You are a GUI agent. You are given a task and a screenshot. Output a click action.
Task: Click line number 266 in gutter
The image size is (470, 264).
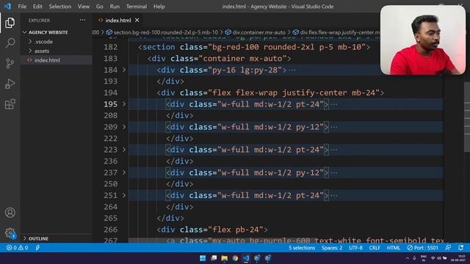pos(110,230)
